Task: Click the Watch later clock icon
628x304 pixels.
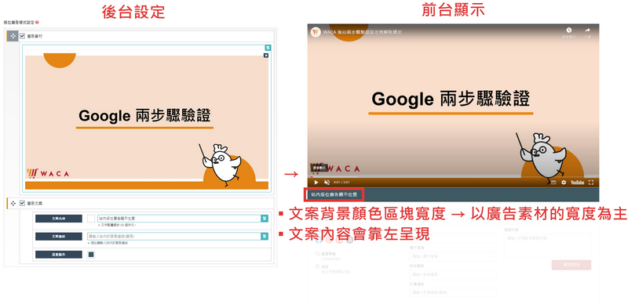Action: click(x=568, y=30)
